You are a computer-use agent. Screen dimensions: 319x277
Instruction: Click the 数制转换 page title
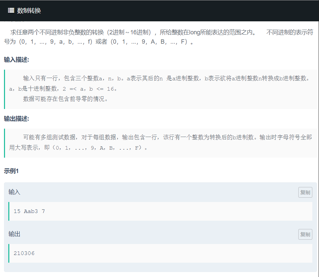pos(29,11)
